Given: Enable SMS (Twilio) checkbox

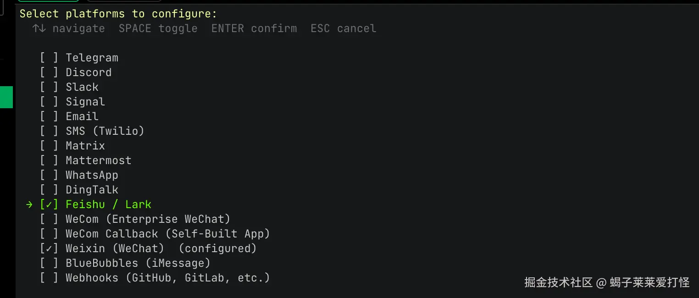Looking at the screenshot, I should pyautogui.click(x=49, y=131).
